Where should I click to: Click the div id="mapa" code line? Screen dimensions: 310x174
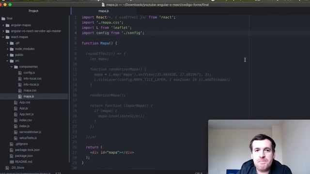112,153
